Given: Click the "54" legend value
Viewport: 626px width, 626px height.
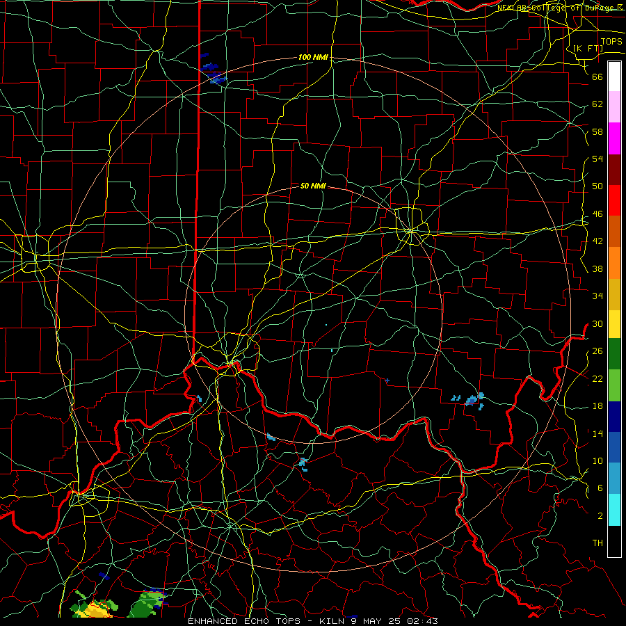Looking at the screenshot, I should click(597, 159).
